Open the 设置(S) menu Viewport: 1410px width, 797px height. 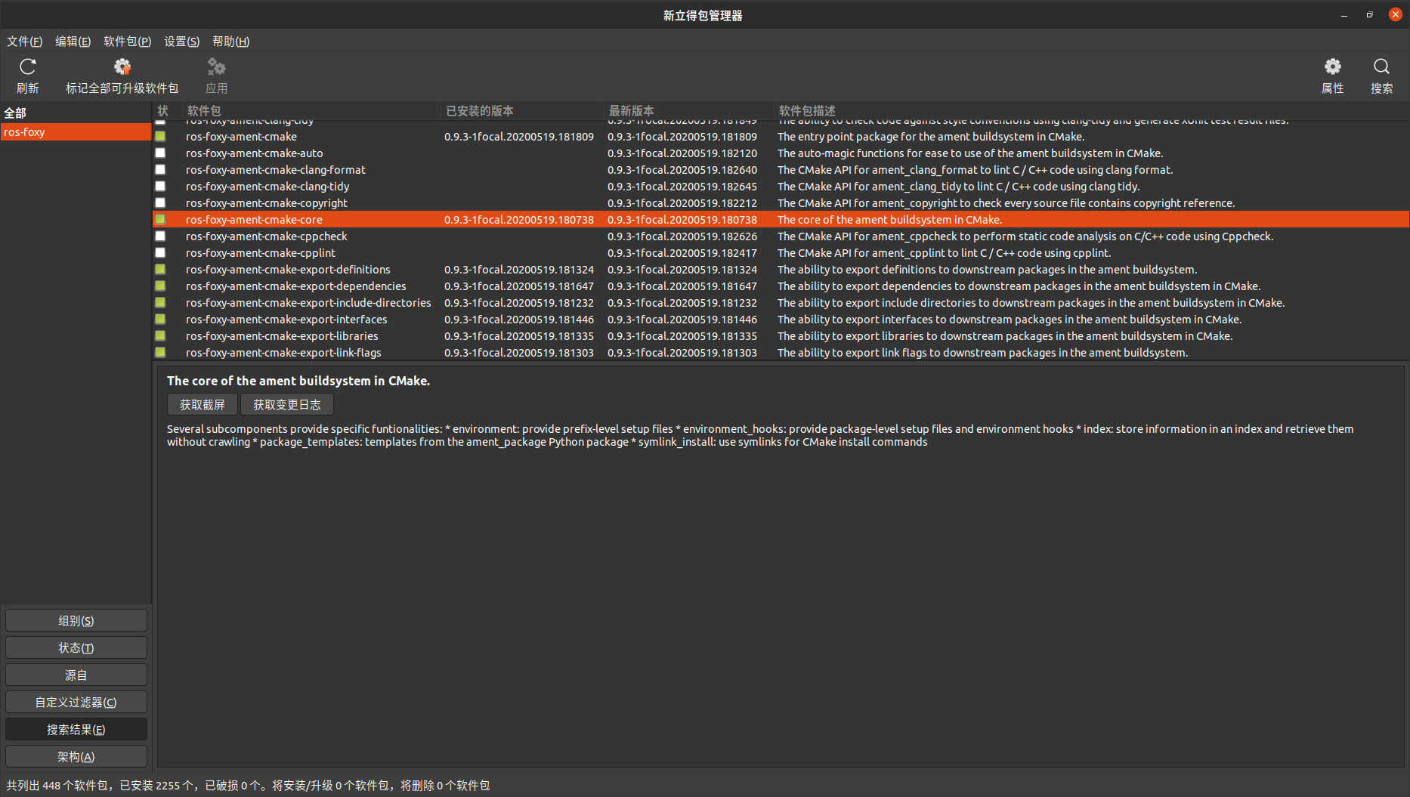[x=181, y=42]
